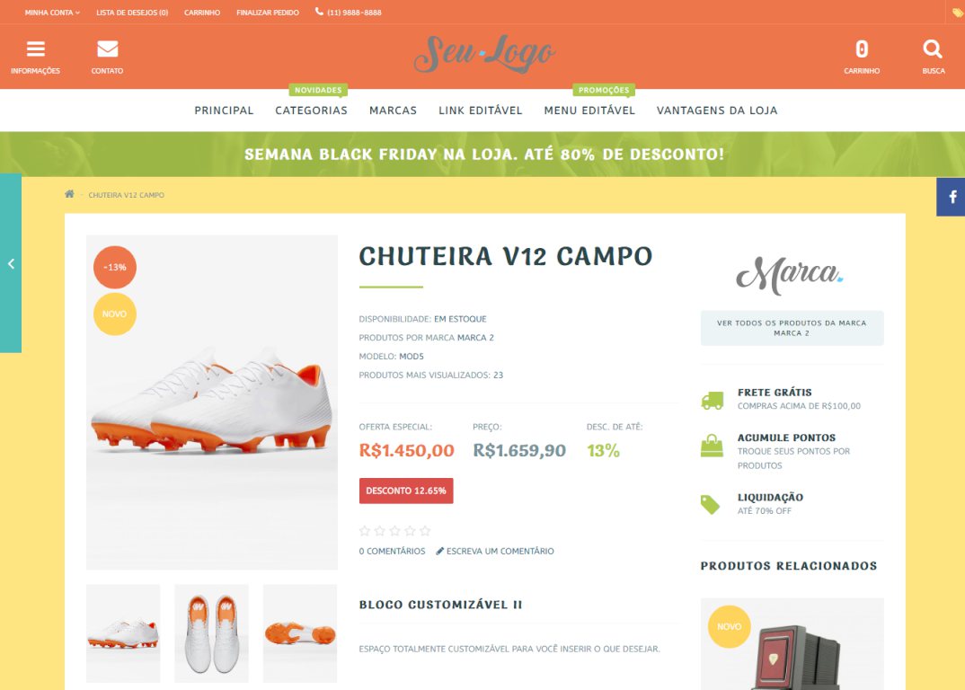This screenshot has width=965, height=690.
Task: Open the Categorias menu item
Action: [x=312, y=111]
